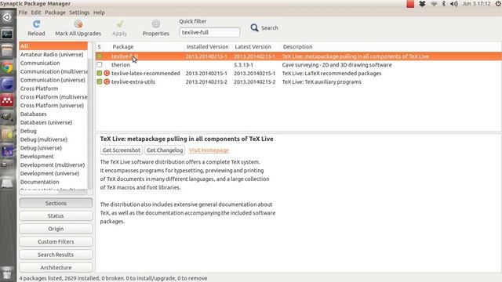Viewport: 502px width, 282px height.
Task: Open the network Wi-Fi indicator
Action: pyautogui.click(x=434, y=4)
